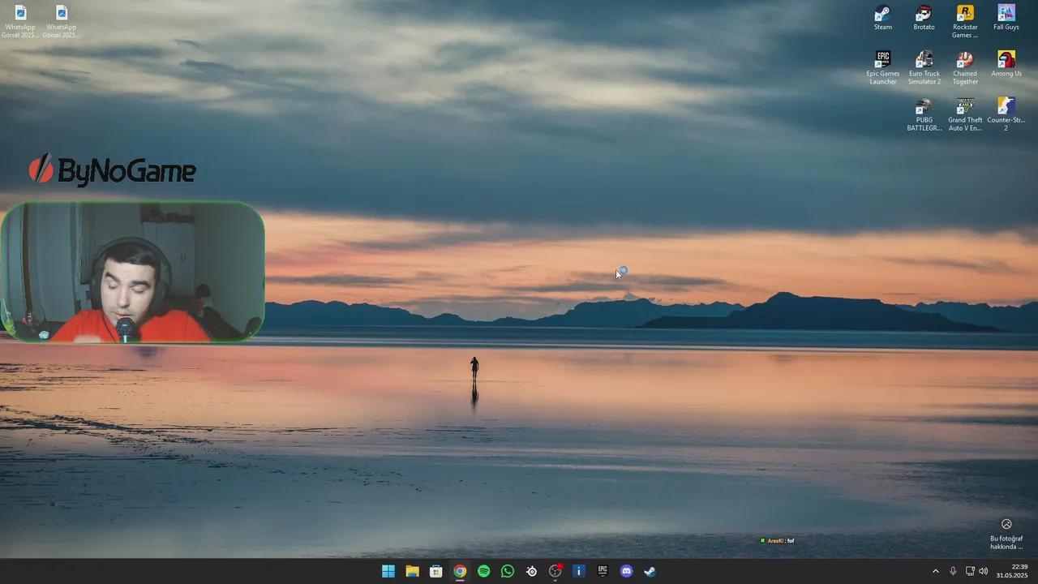Viewport: 1038px width, 584px height.
Task: Select the Euro Truck Simulator 2 shortcut
Action: coord(924,67)
